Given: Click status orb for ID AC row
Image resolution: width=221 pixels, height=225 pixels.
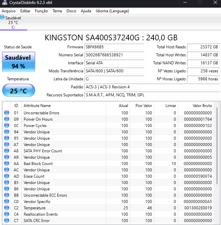Looking at the screenshot, I should click(x=7, y=170).
